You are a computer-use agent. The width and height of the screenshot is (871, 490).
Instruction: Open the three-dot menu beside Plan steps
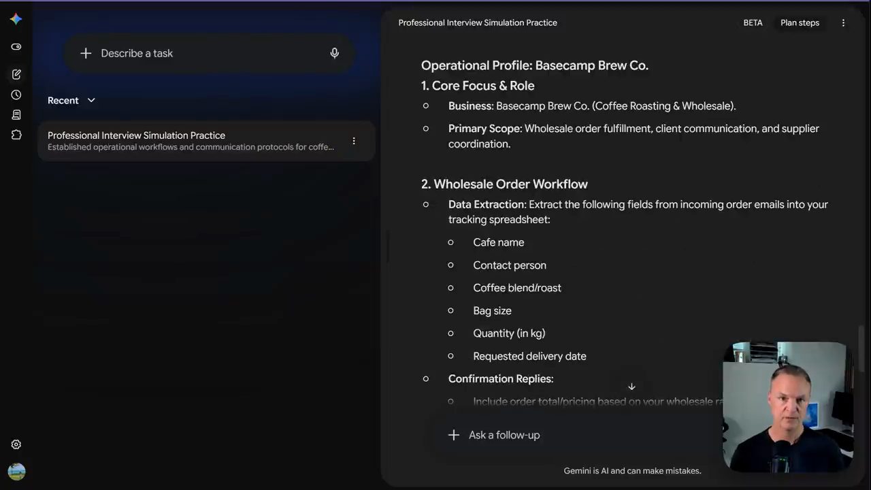pyautogui.click(x=843, y=22)
